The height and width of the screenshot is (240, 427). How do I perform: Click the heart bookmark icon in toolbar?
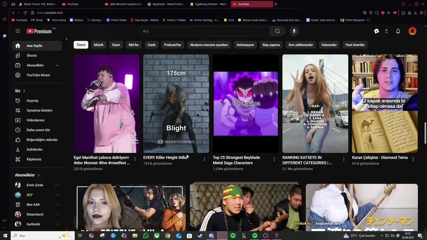point(395,13)
